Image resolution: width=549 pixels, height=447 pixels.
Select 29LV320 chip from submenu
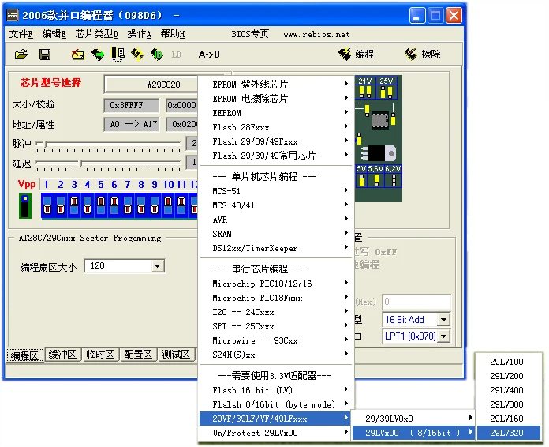509,433
